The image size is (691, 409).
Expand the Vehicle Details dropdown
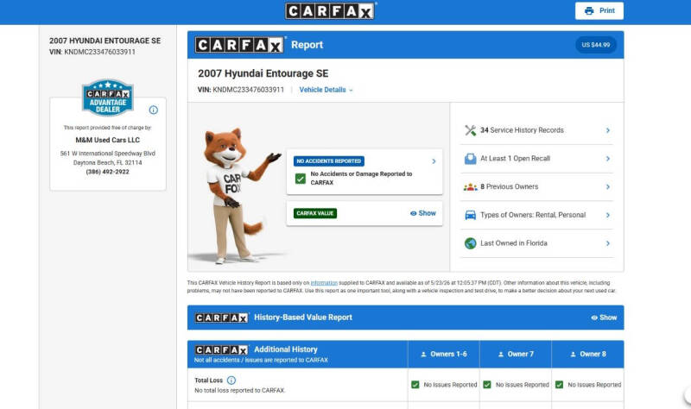tap(326, 90)
